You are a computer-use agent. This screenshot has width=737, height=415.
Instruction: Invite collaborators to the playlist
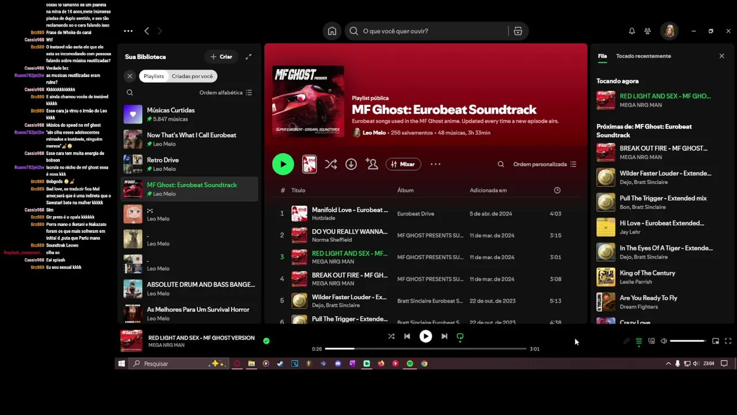click(x=372, y=164)
